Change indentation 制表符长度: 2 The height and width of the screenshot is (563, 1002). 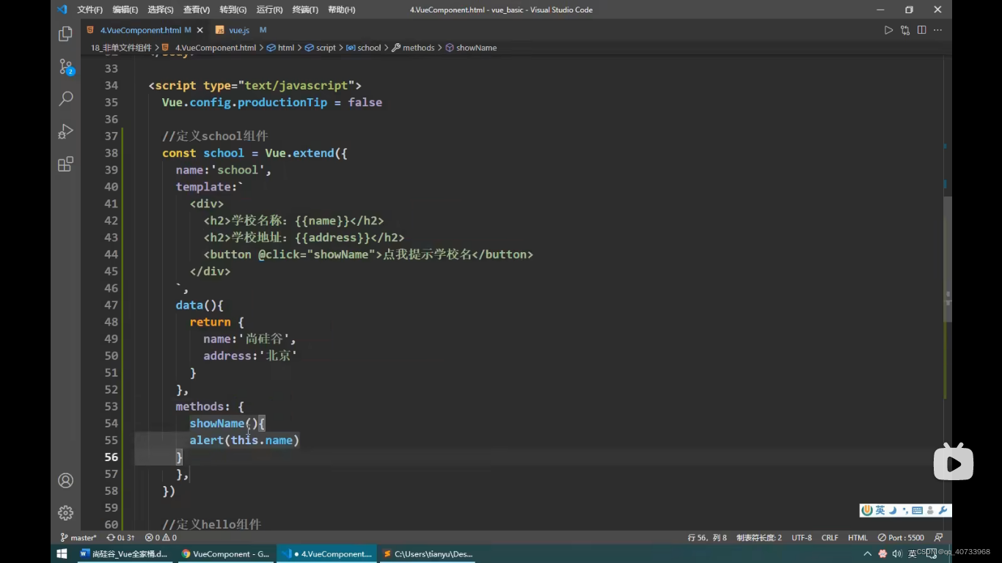pyautogui.click(x=759, y=537)
